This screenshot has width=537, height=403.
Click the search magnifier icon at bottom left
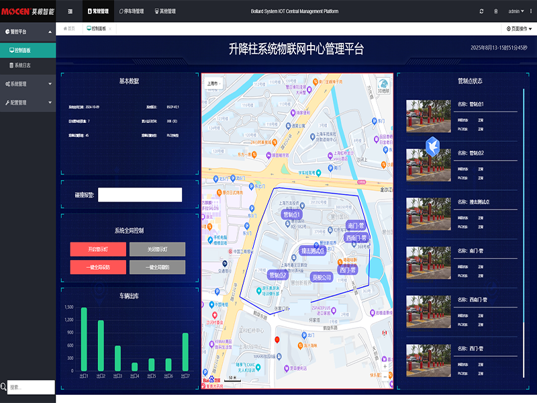point(4,387)
